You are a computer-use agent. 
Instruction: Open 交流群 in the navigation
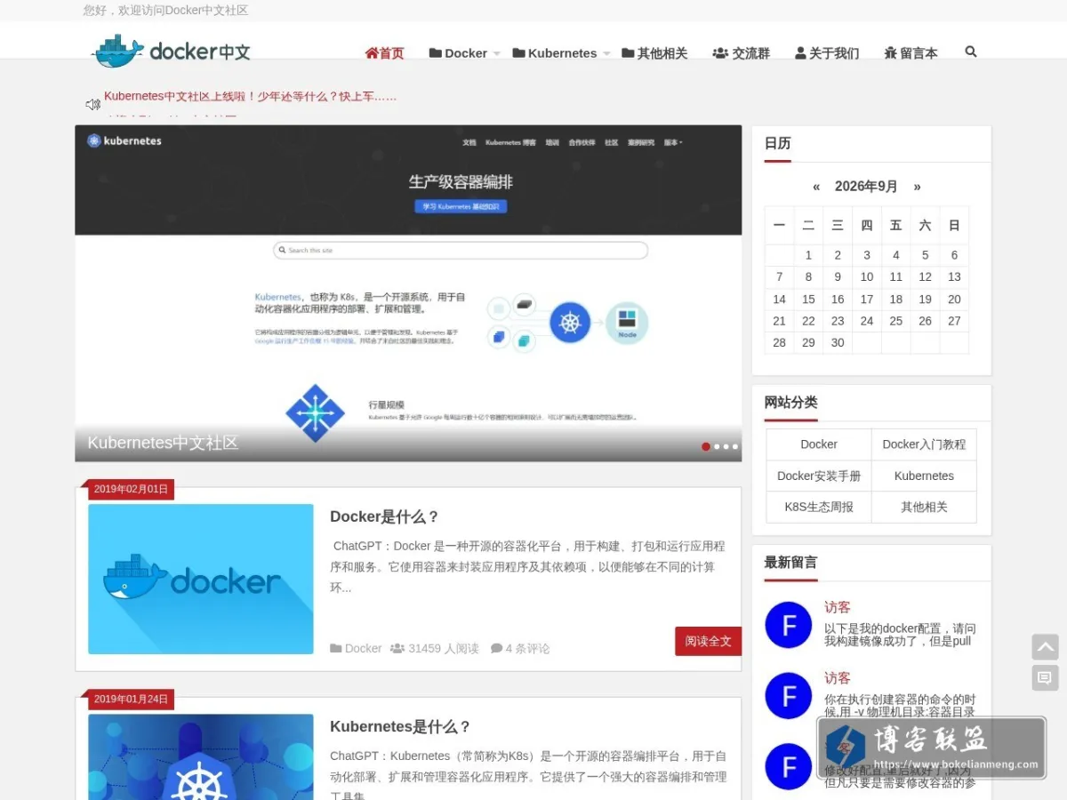pyautogui.click(x=742, y=53)
